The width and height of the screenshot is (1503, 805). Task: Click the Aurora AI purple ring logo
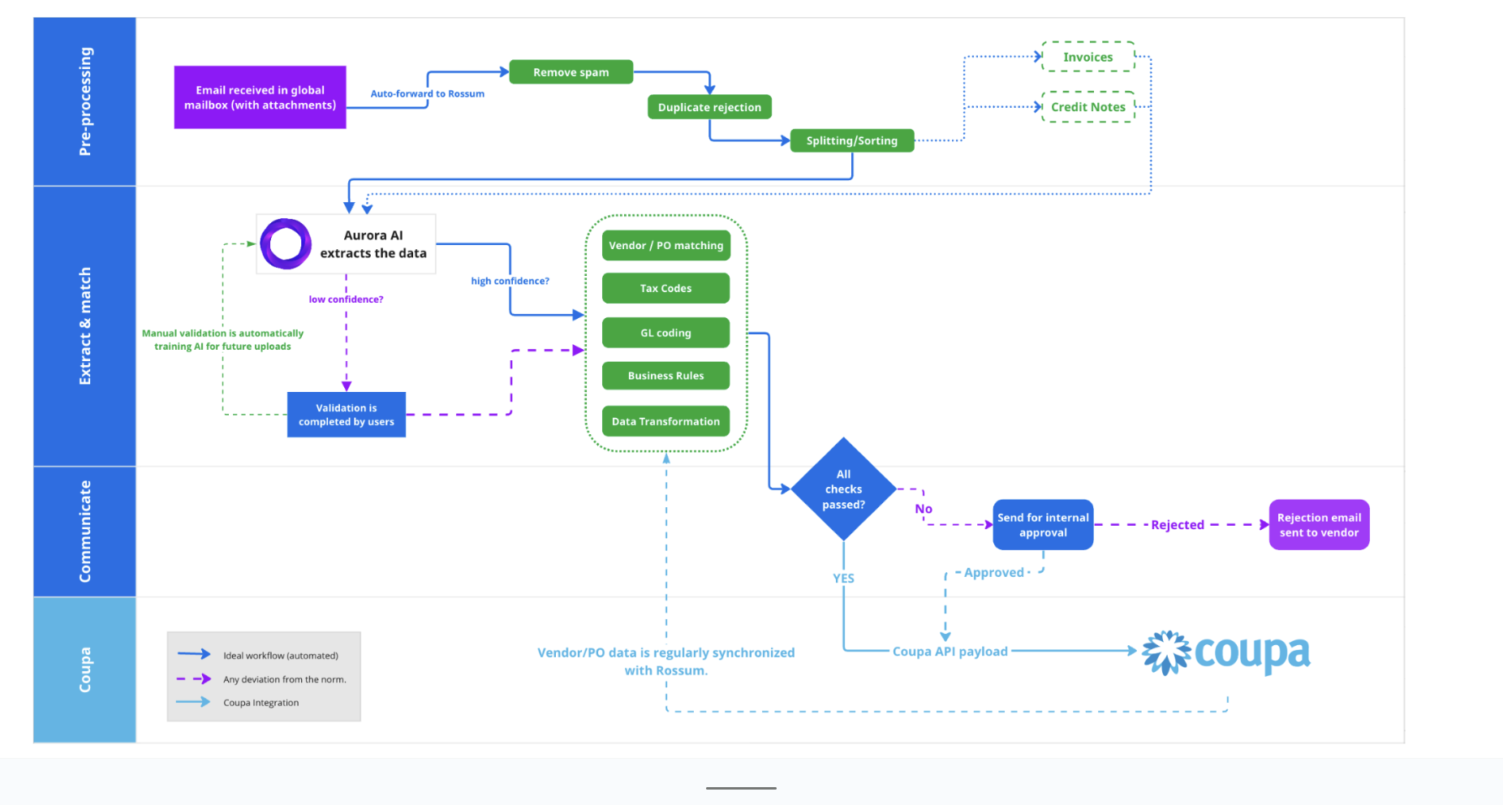(286, 243)
